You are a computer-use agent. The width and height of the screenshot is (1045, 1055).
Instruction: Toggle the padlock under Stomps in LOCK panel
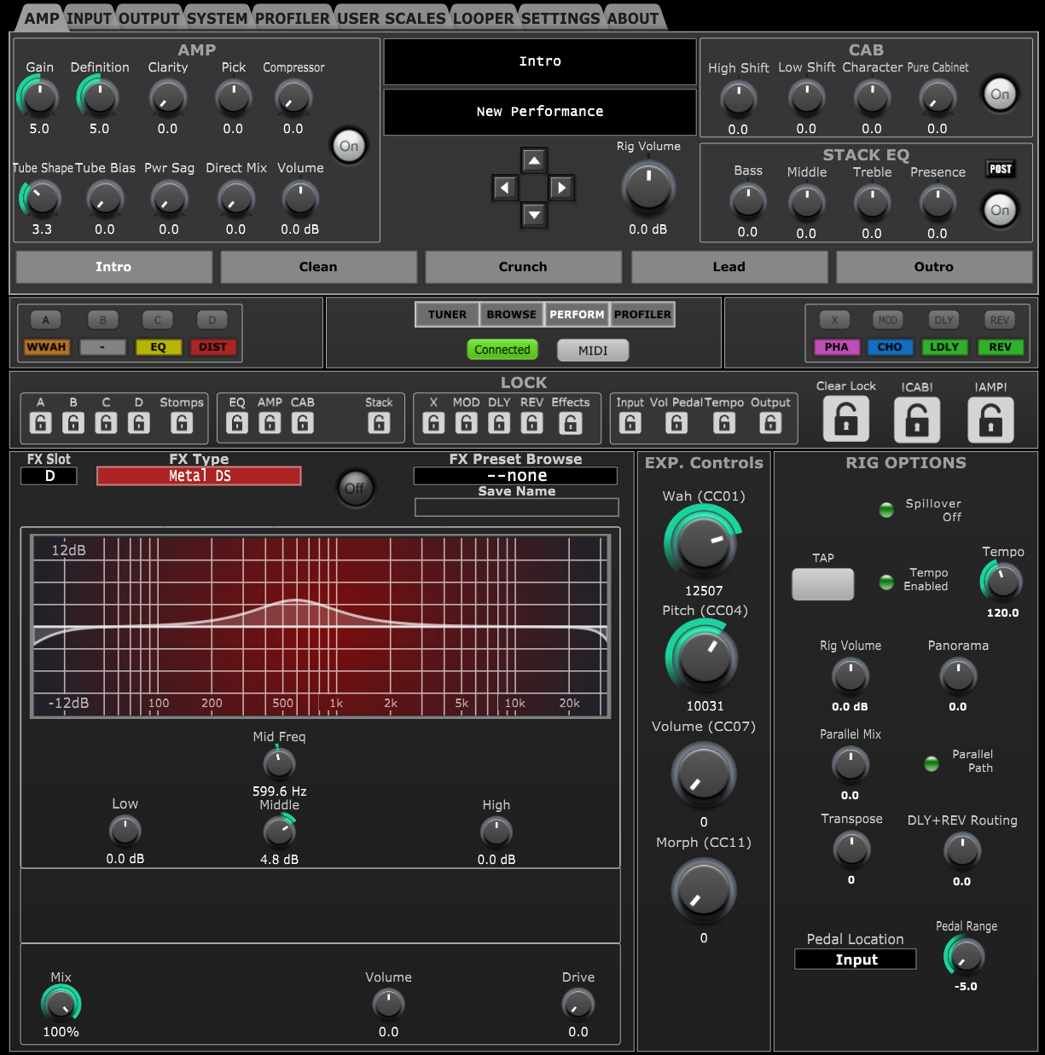pos(181,422)
